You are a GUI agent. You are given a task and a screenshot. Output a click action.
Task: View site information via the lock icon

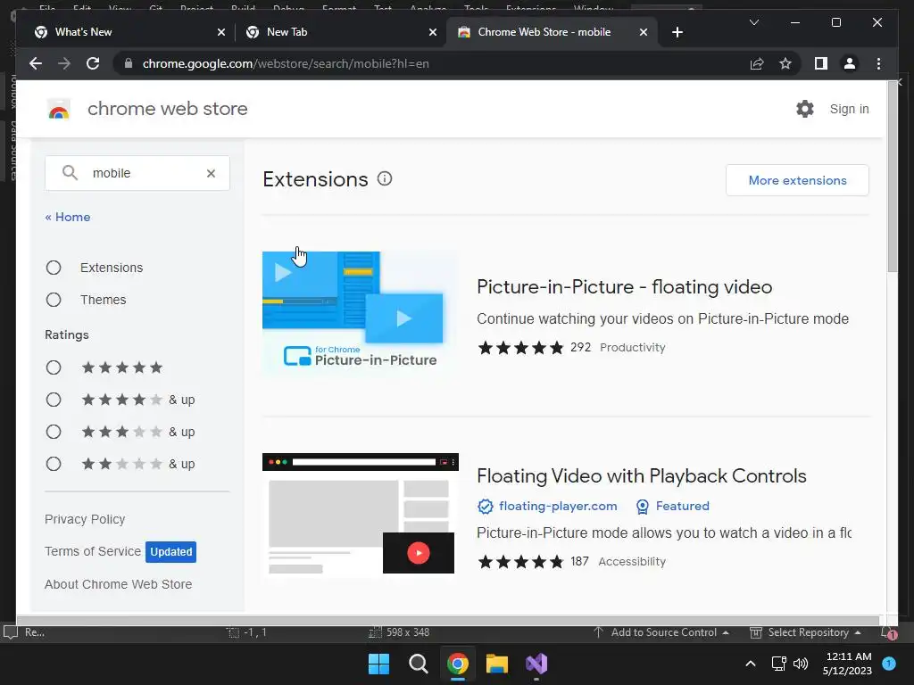tap(129, 63)
